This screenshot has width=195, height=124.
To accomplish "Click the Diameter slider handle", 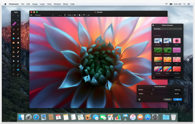I will 53,15.
